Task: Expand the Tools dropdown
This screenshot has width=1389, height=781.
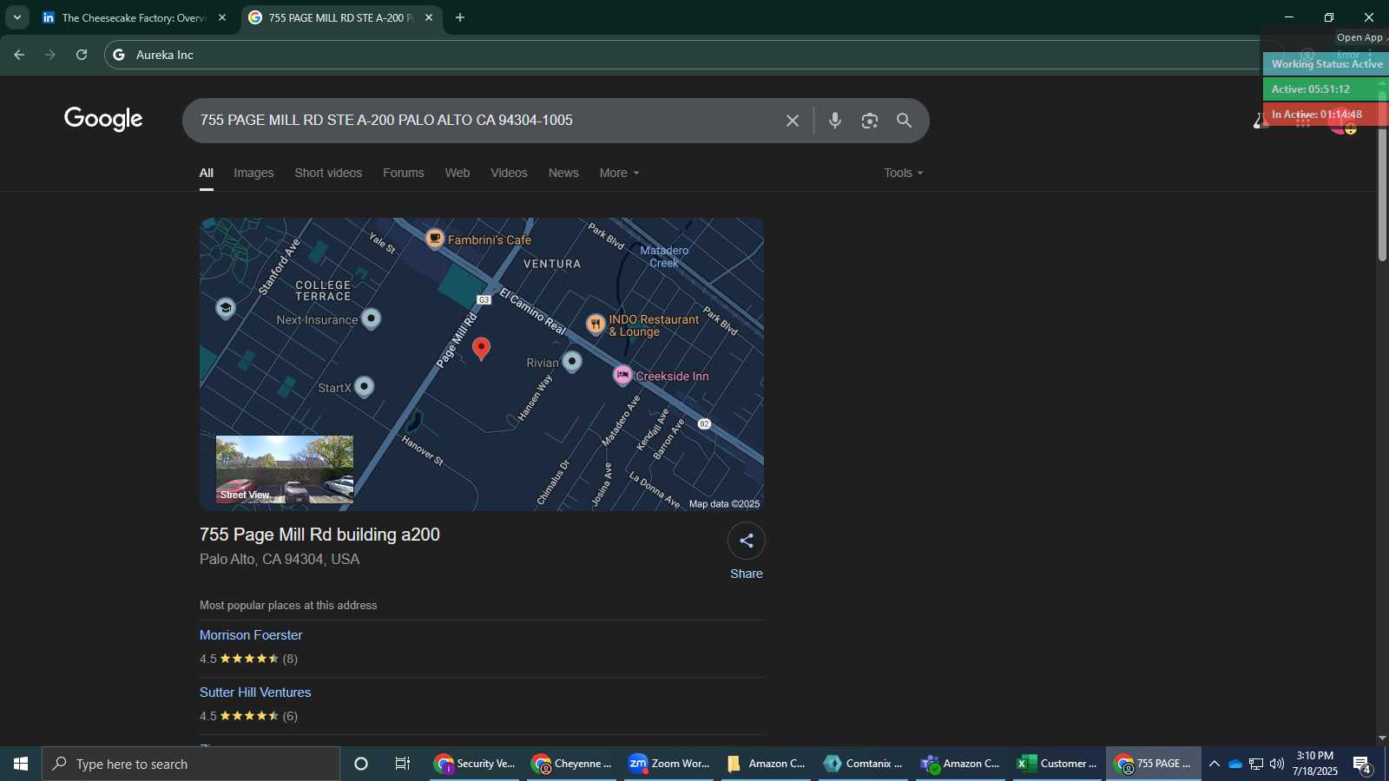Action: point(904,173)
